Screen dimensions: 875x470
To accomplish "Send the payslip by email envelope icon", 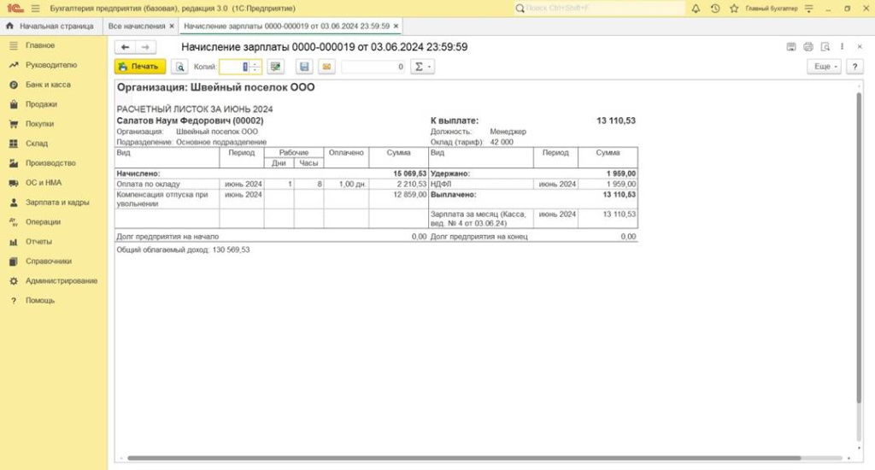I will (x=326, y=67).
